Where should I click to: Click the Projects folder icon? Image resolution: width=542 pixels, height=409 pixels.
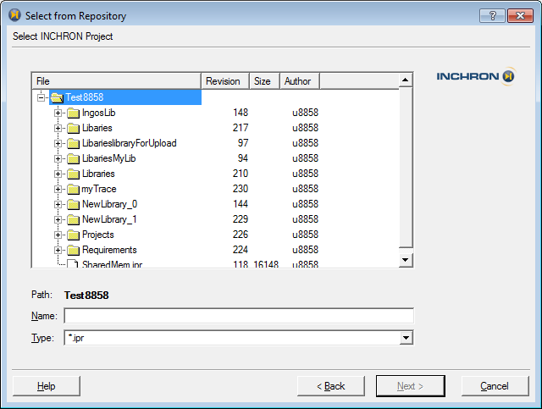pos(73,235)
